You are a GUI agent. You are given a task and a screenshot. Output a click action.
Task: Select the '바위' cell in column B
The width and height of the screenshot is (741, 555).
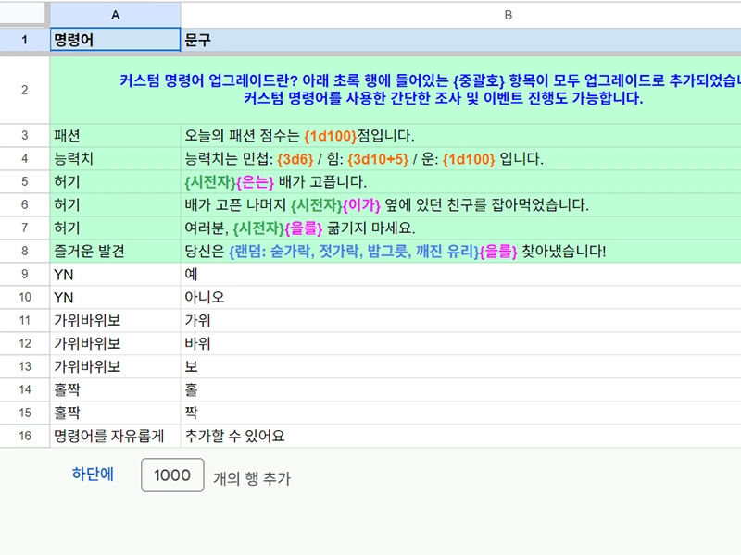pyautogui.click(x=460, y=343)
